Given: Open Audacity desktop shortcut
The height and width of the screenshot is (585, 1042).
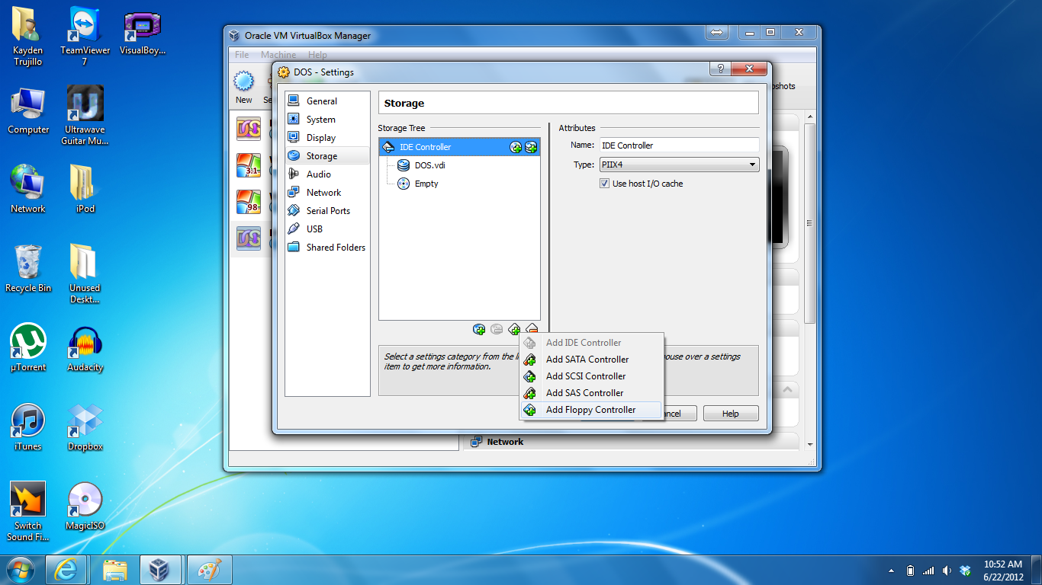Looking at the screenshot, I should [85, 349].
